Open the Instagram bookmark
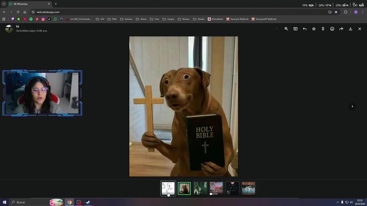This screenshot has width=367, height=206. pos(43,19)
